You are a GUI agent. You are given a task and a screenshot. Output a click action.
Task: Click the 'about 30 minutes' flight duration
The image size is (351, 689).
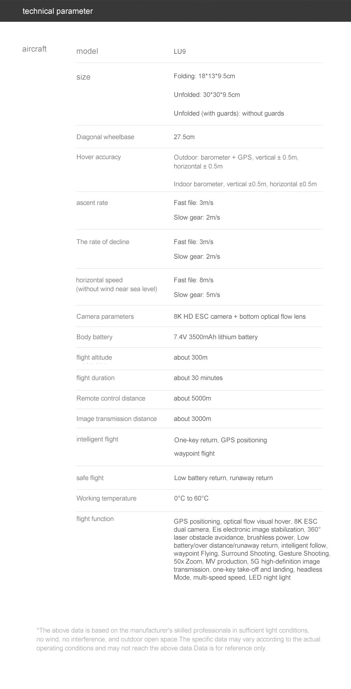tap(198, 378)
